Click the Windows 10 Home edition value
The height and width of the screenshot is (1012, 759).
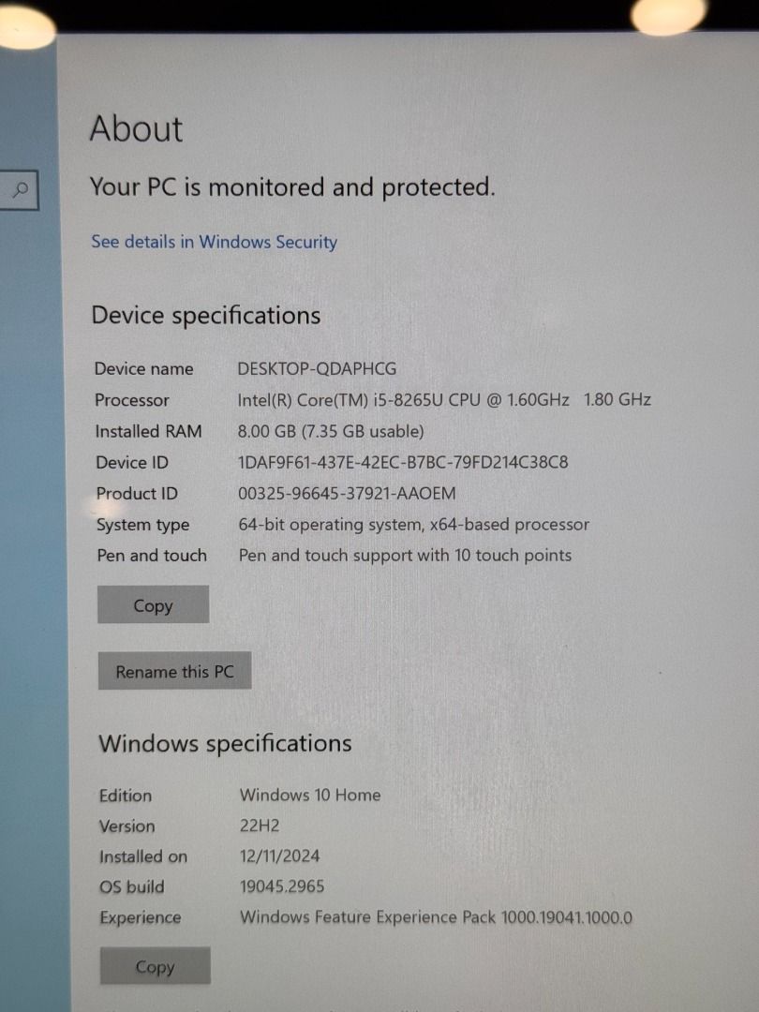point(310,795)
